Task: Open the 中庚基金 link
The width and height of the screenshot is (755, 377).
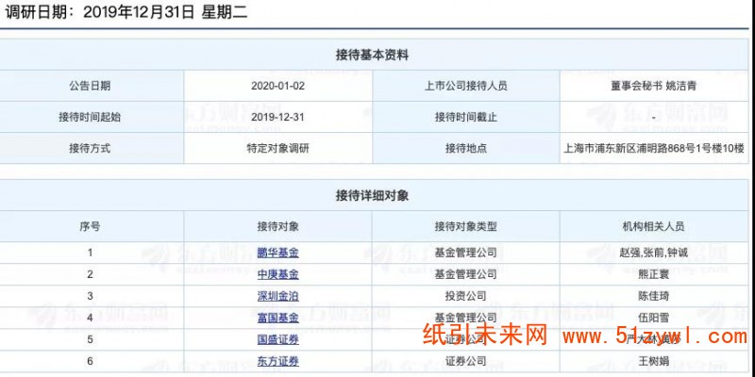Action: [277, 274]
